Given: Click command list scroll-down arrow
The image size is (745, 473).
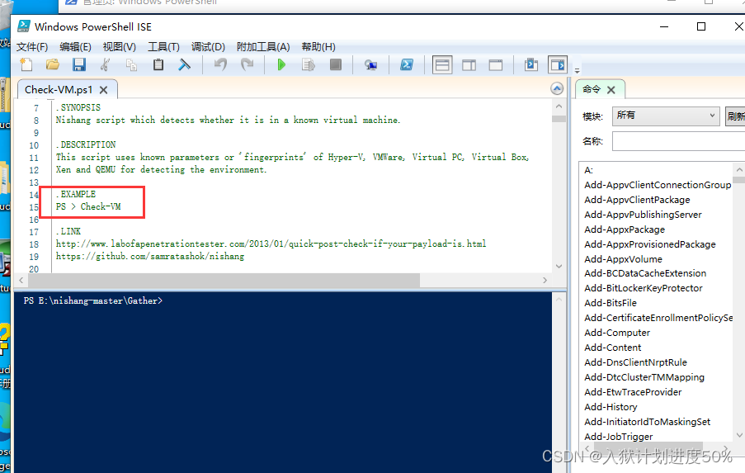Looking at the screenshot, I should point(739,435).
